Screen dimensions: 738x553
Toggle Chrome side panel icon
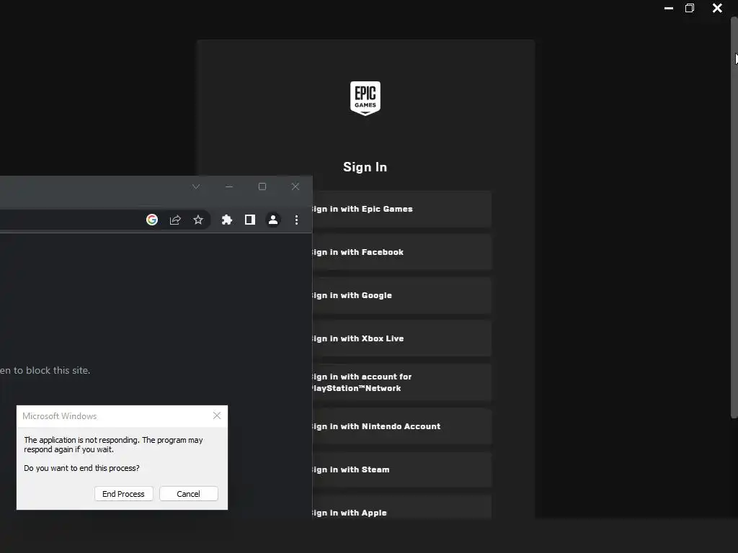250,220
